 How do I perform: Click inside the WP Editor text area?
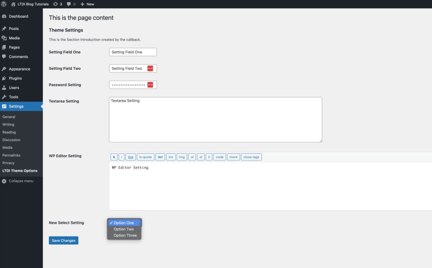coord(270,186)
